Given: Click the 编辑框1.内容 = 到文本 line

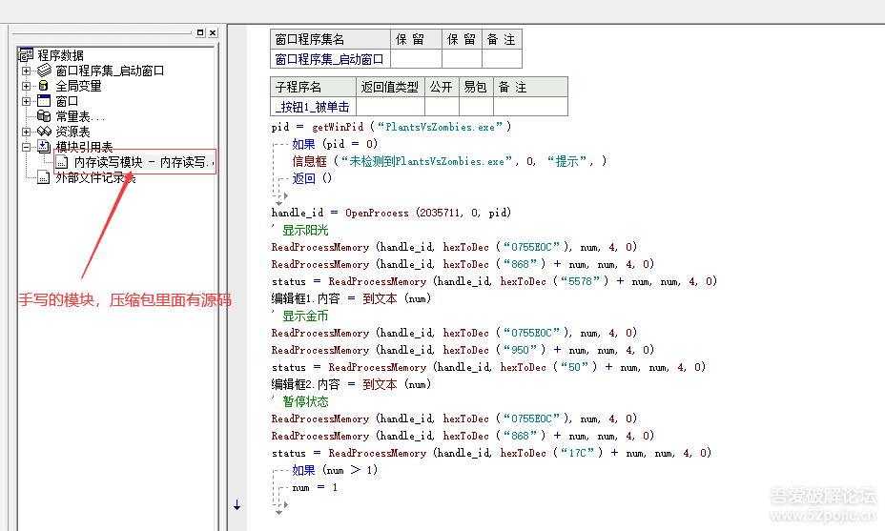Looking at the screenshot, I should [x=351, y=298].
